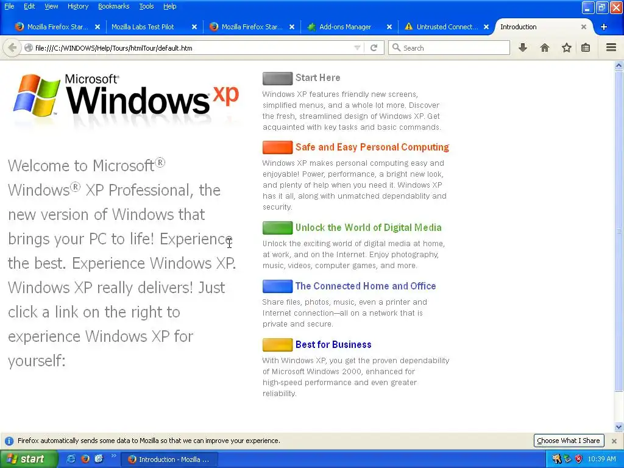The image size is (624, 468).
Task: Open the File menu
Action: pos(9,6)
